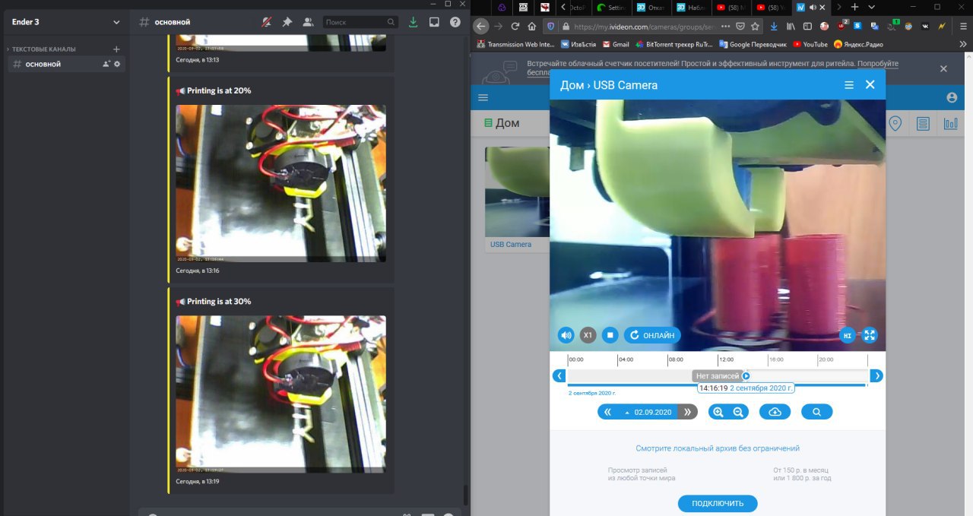Open the 02.09.2020 date picker
Screen dimensions: 973x516
tap(648, 412)
